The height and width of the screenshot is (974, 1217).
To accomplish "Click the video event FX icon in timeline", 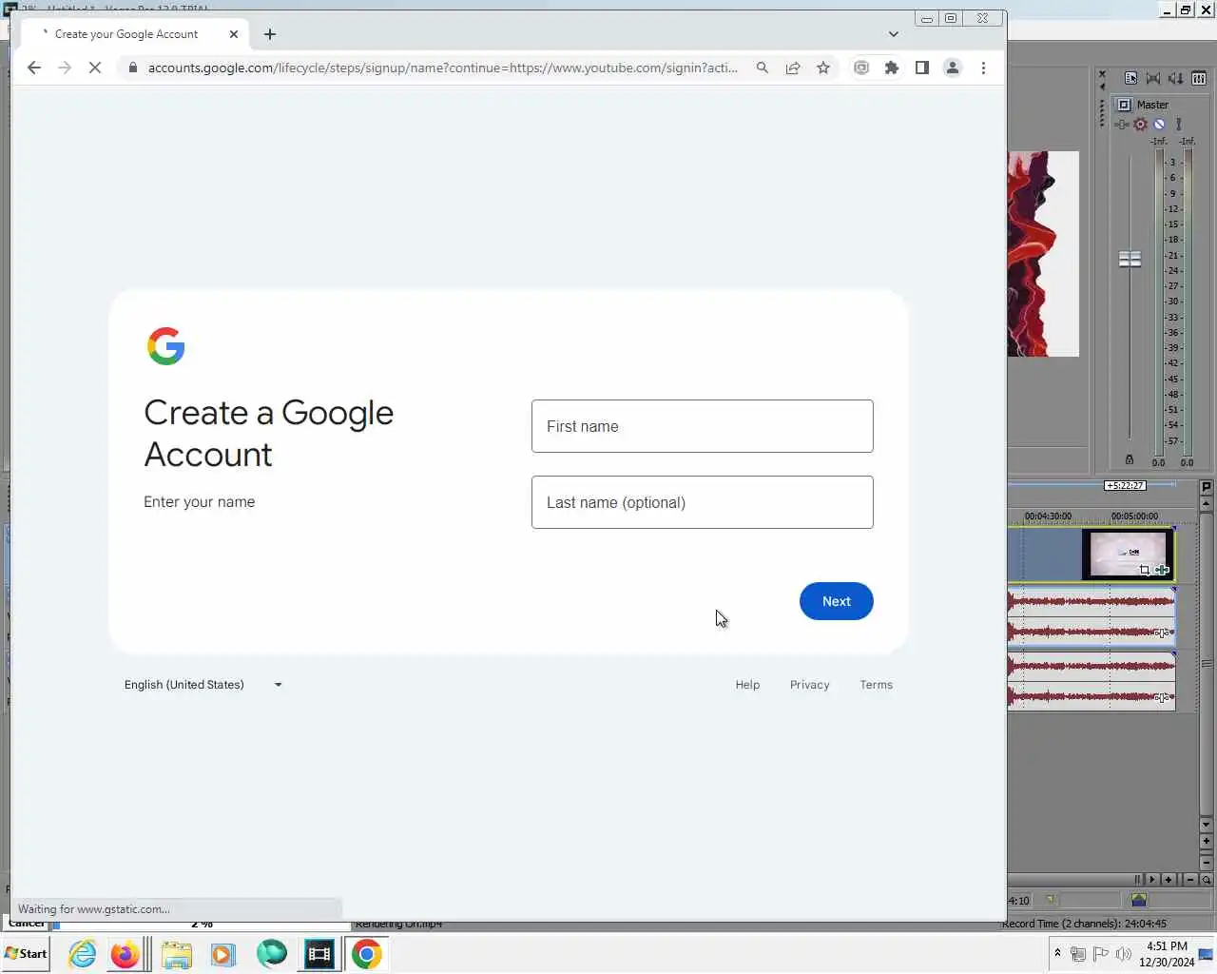I will (x=1162, y=571).
